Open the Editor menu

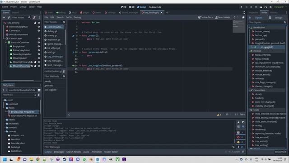[x=32, y=7]
